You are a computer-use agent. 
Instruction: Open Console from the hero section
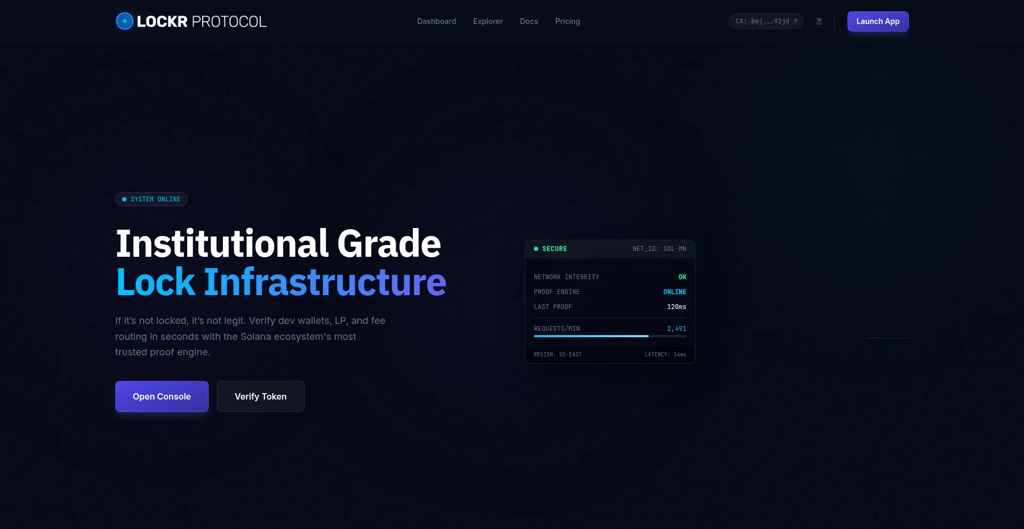click(x=162, y=396)
